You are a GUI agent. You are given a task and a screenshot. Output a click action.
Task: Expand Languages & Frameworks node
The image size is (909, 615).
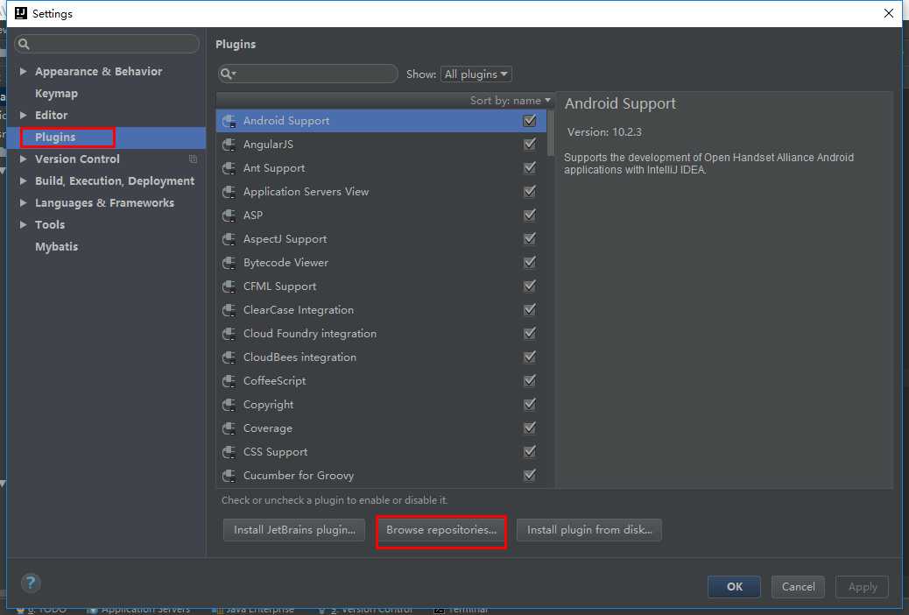point(23,202)
